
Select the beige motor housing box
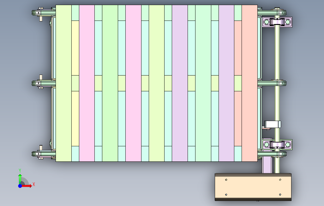coord(253,187)
